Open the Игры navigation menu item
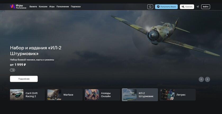The image size is (222, 114). pyautogui.click(x=52, y=7)
